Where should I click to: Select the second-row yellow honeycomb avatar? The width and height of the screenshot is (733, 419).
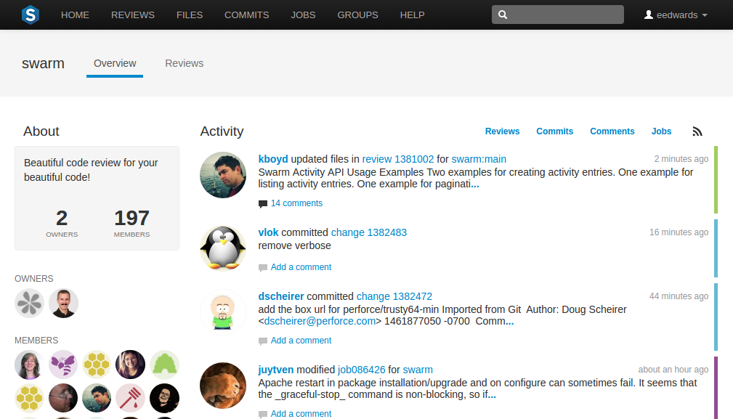click(30, 398)
